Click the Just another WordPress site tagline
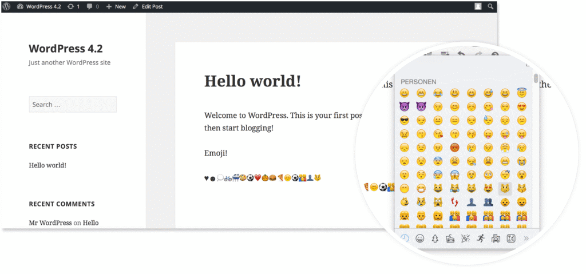The width and height of the screenshot is (586, 274). point(69,62)
